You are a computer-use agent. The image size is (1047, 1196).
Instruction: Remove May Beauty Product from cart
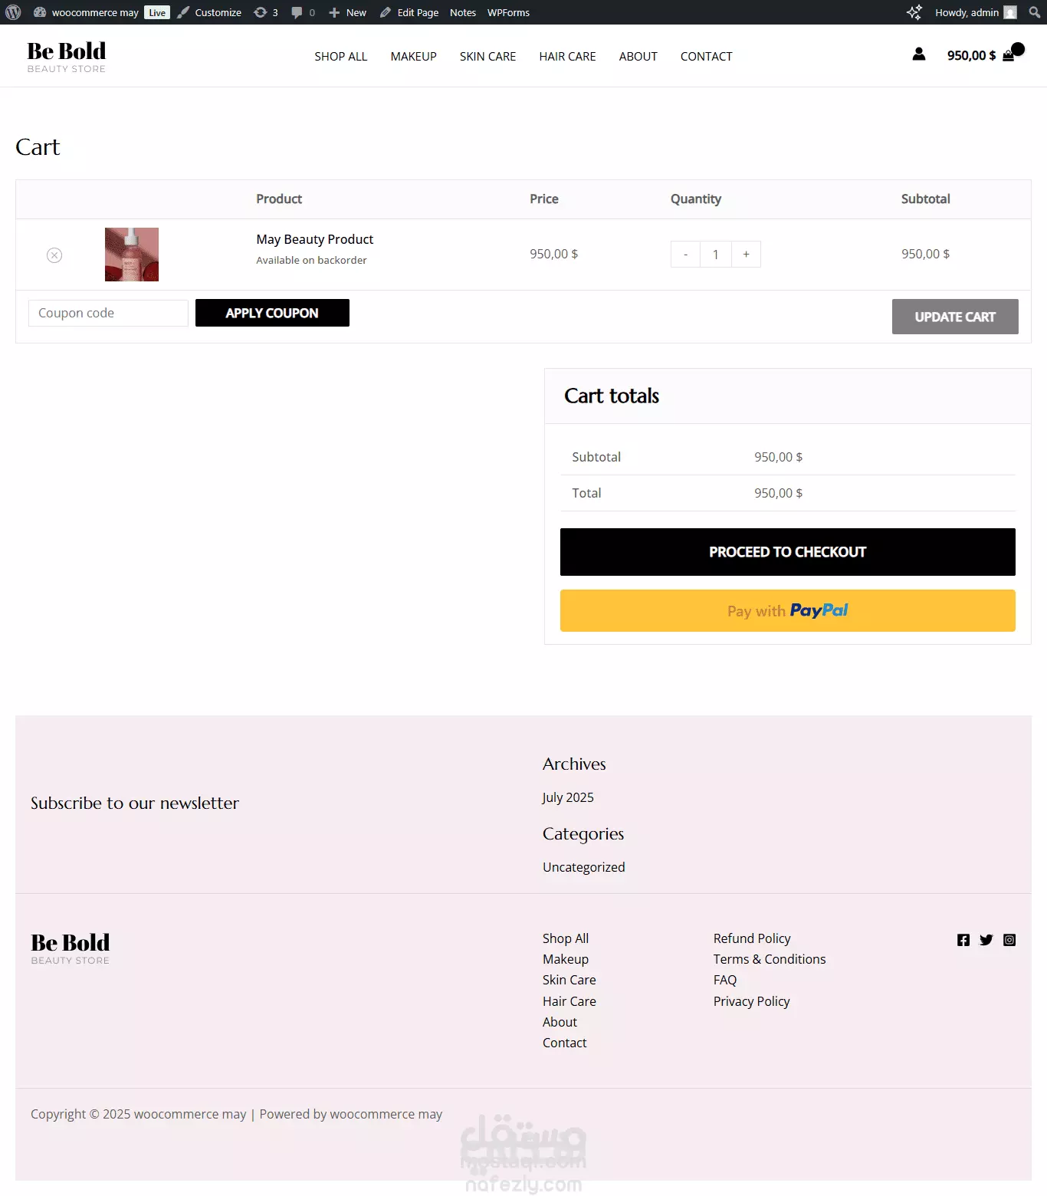coord(54,255)
